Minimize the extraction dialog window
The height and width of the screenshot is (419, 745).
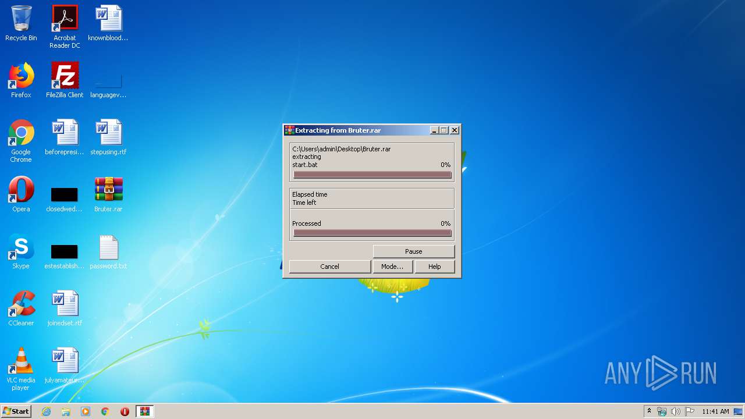pyautogui.click(x=434, y=130)
